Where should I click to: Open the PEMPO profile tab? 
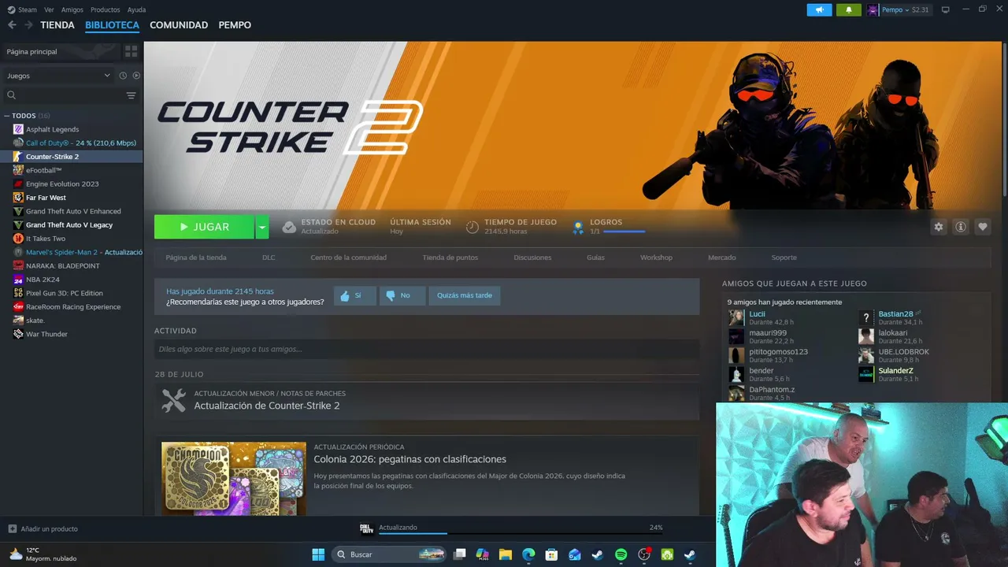click(x=235, y=25)
